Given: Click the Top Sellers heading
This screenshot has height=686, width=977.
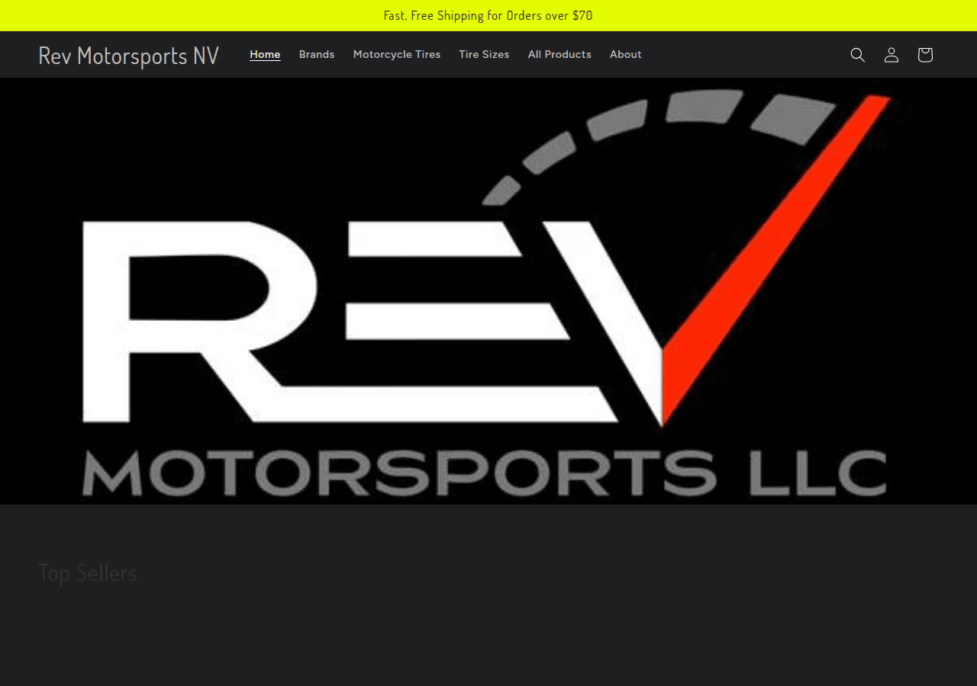Looking at the screenshot, I should [88, 572].
